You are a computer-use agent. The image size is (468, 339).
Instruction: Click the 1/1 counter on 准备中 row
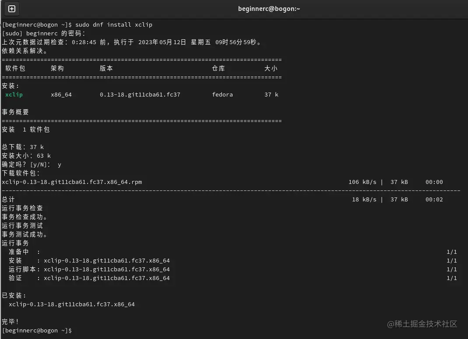452,252
